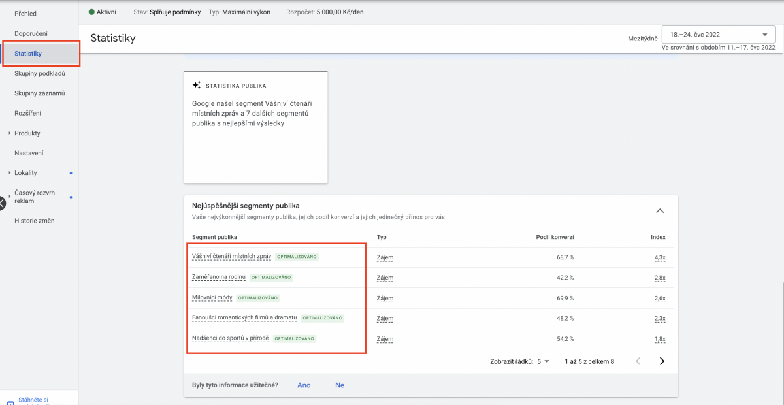Click the previous page arrow in pagination
Viewport: 784px width, 405px height.
tap(638, 361)
